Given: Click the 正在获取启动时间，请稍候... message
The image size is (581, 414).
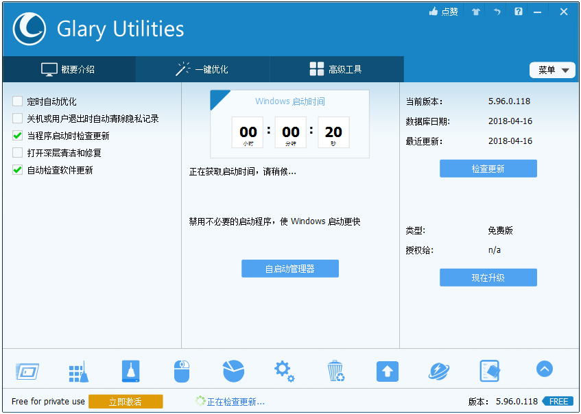Looking at the screenshot, I should click(243, 171).
